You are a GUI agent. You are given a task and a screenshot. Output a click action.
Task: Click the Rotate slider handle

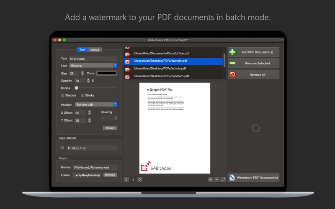pos(76,88)
